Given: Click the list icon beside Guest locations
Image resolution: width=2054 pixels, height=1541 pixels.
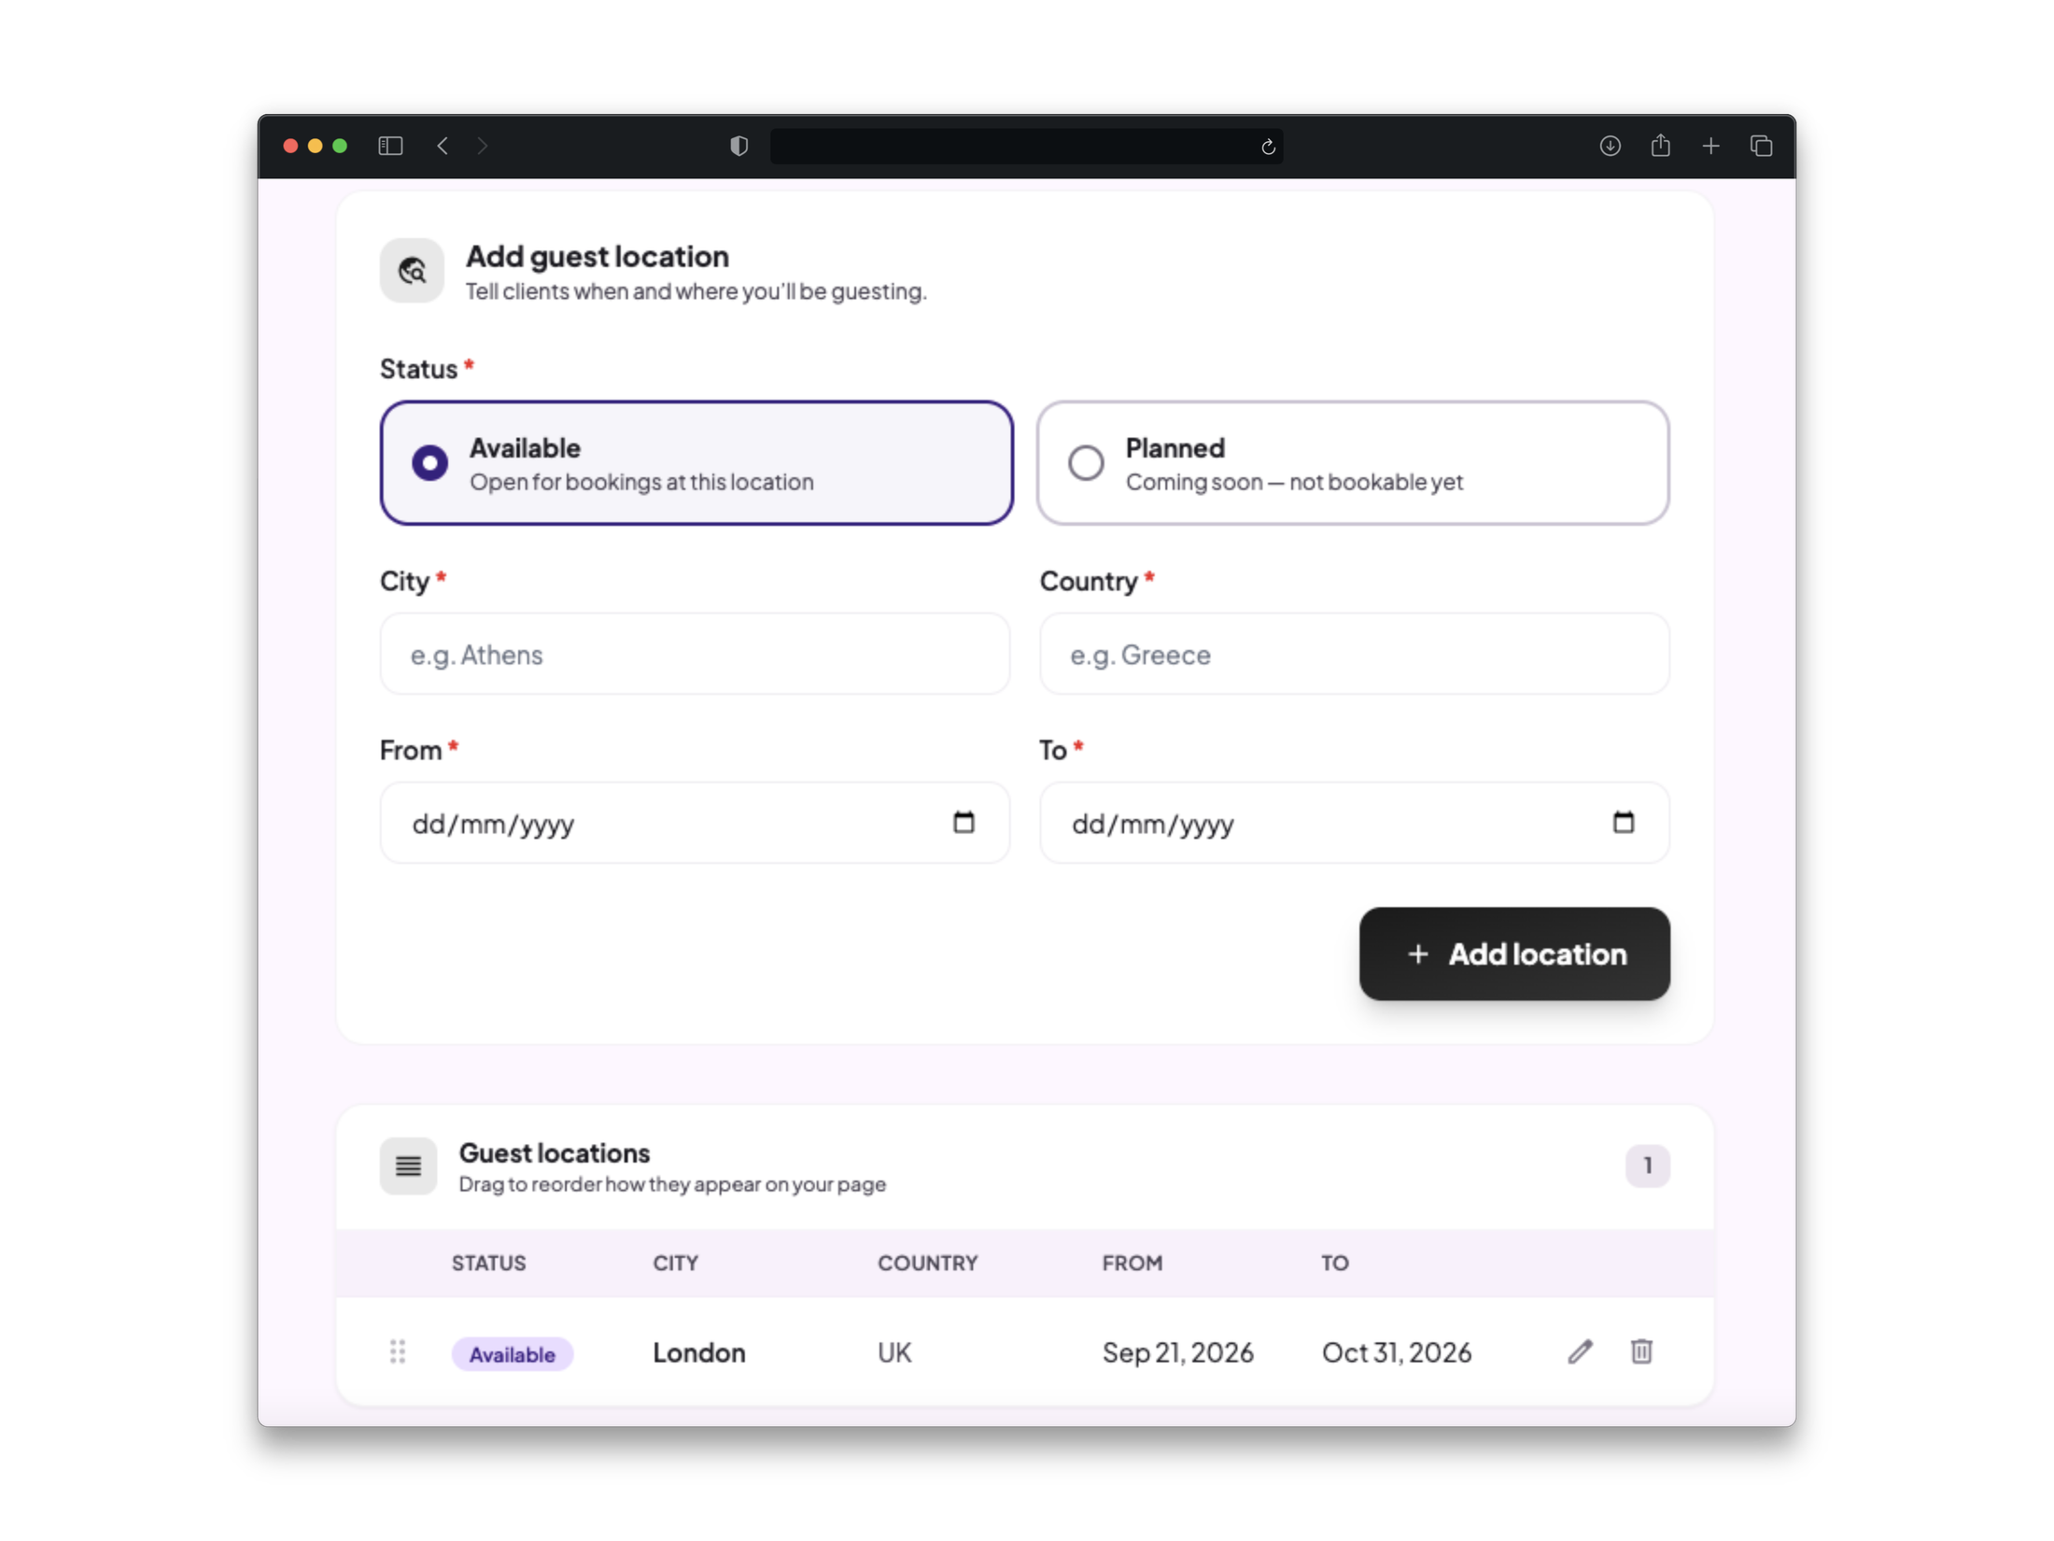Looking at the screenshot, I should click(408, 1166).
